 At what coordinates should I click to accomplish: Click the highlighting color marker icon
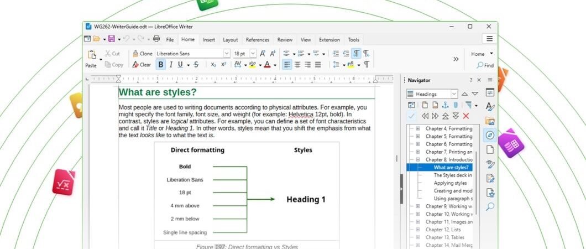252,65
